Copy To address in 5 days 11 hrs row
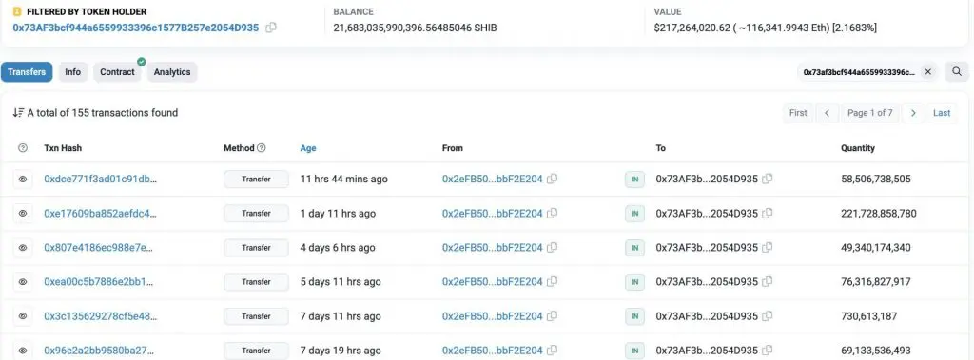 (768, 282)
